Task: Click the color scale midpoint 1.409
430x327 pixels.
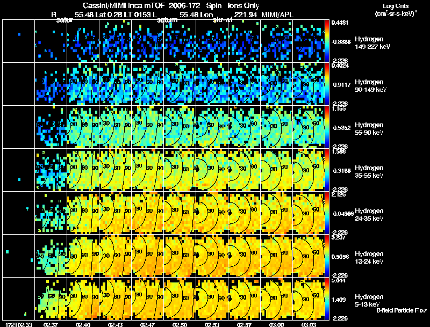Action: (339, 300)
